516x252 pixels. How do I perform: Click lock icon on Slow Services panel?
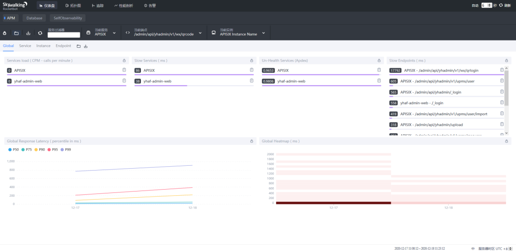[x=252, y=60]
